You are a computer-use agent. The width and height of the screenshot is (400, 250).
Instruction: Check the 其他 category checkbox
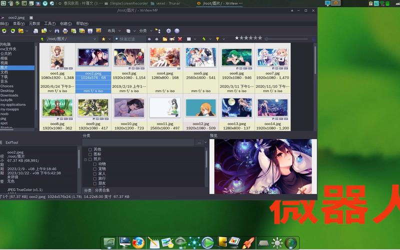coord(90,149)
